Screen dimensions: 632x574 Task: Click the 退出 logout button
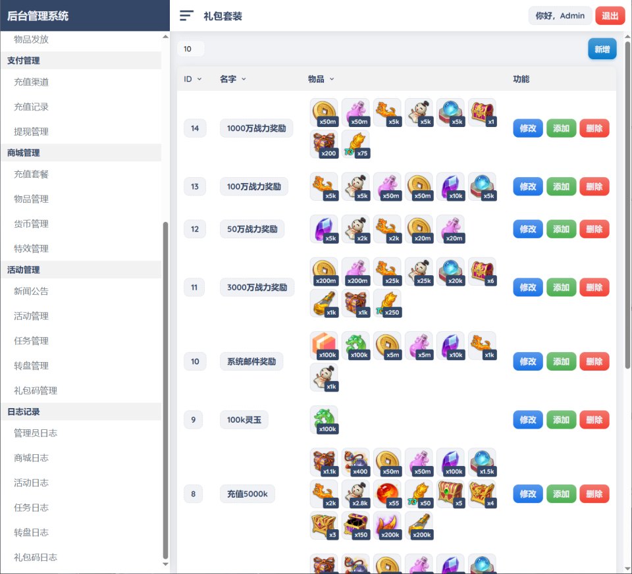coord(610,16)
